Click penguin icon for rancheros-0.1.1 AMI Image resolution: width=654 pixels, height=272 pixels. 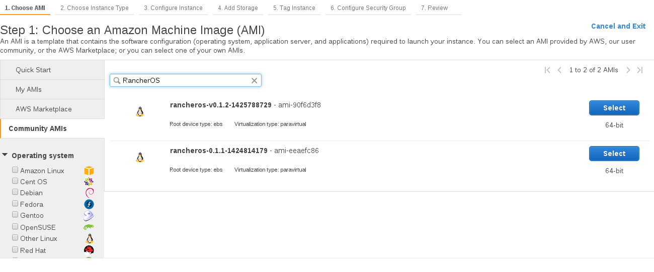140,157
